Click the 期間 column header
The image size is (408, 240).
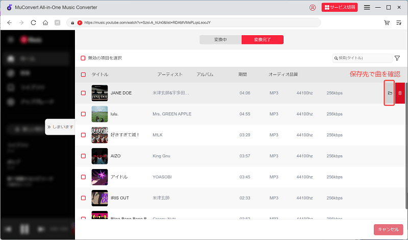pos(243,75)
